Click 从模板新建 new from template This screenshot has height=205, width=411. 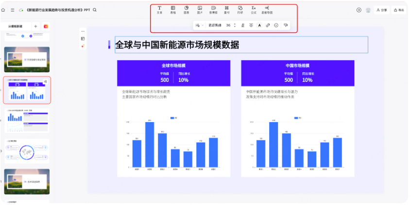[x=15, y=26]
